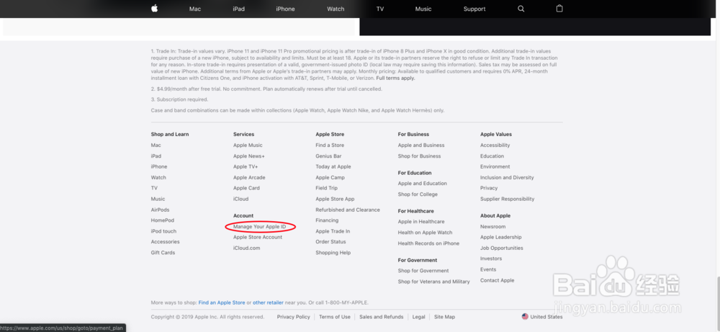Screen dimensions: 720x332
Task: Open the Sales and Refunds link
Action: [x=382, y=317]
